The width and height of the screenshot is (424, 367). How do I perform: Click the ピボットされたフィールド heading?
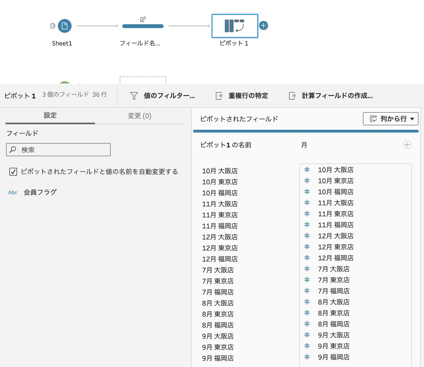[239, 119]
